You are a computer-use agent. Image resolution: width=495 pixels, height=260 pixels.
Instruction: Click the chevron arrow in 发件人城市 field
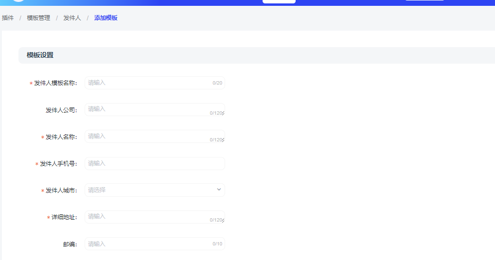[219, 190]
